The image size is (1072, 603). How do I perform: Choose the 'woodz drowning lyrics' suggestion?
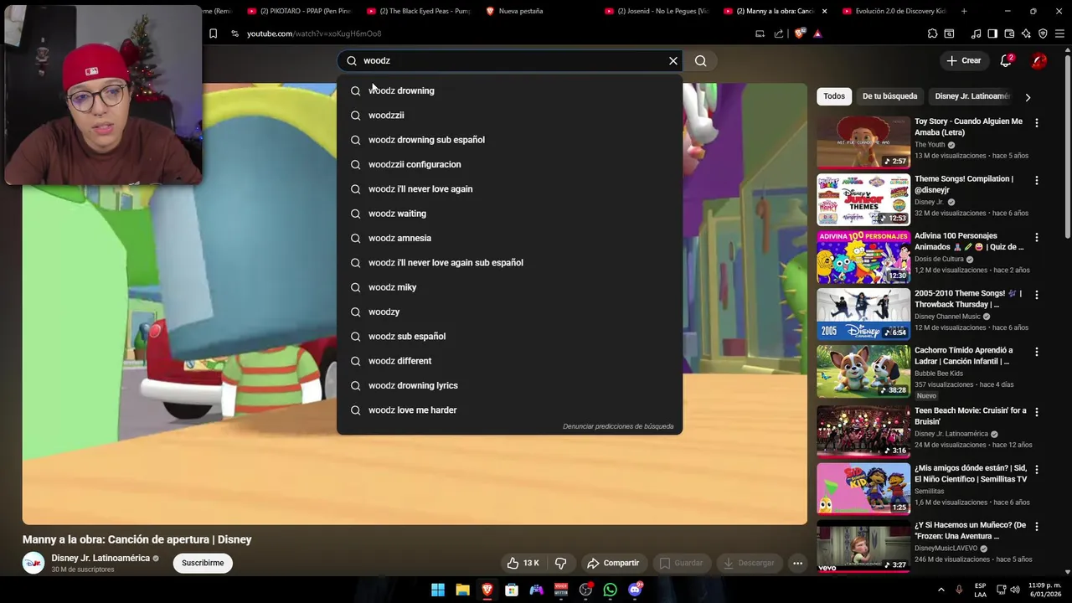coord(509,385)
